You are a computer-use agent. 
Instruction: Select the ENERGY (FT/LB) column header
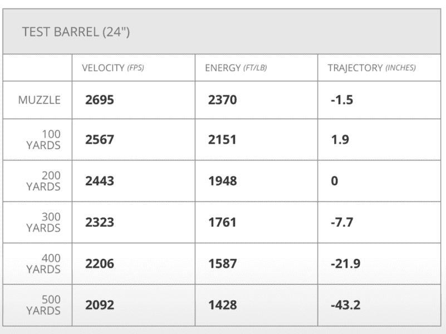pyautogui.click(x=236, y=68)
